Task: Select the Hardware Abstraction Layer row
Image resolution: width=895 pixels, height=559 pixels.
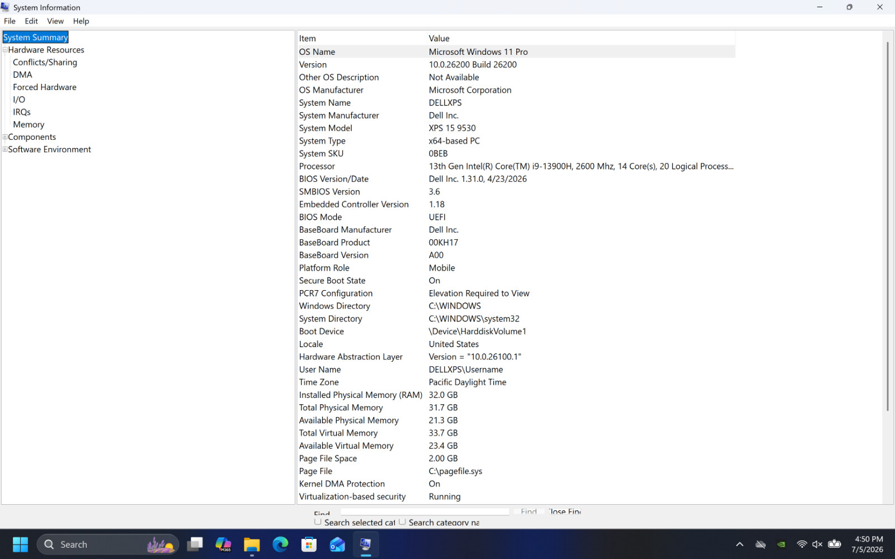Action: click(x=516, y=357)
